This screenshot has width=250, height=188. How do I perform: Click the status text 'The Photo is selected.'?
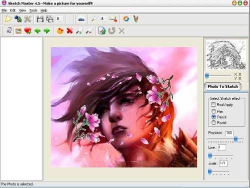17,184
